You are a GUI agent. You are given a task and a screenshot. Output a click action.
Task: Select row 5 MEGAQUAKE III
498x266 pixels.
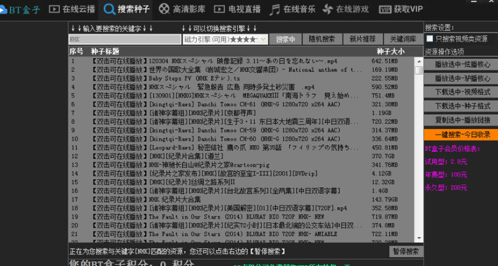242,95
